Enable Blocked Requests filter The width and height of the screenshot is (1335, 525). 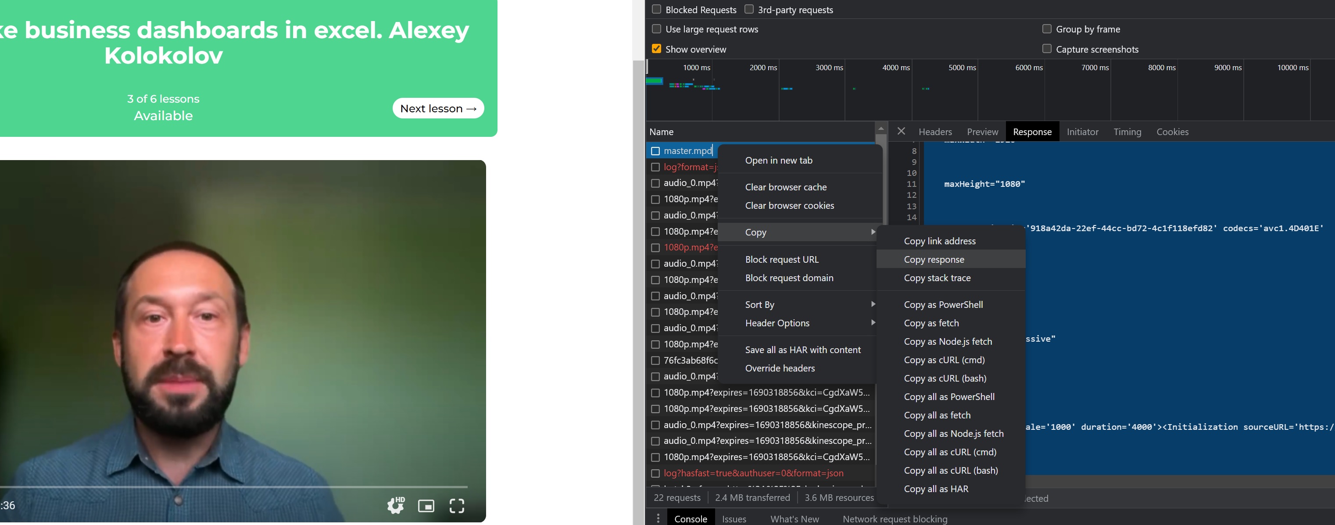click(x=657, y=9)
